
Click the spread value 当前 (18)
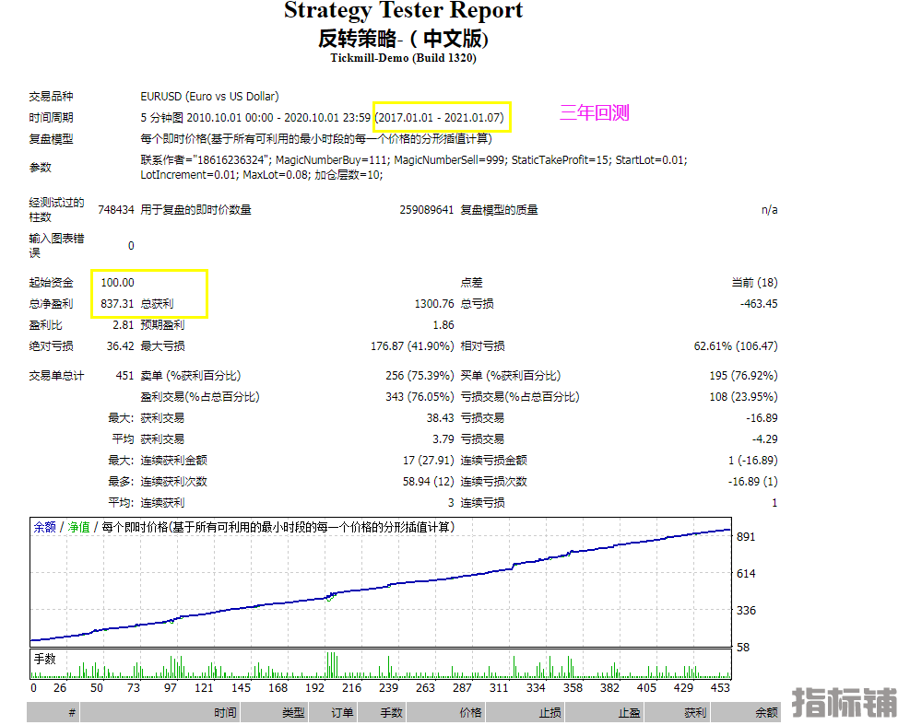(x=754, y=283)
